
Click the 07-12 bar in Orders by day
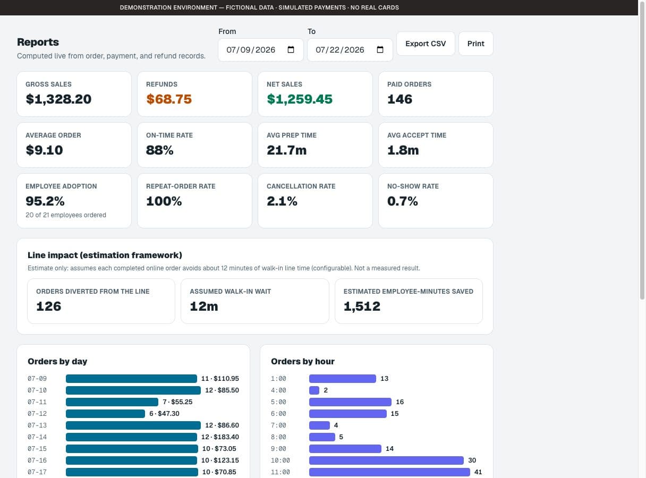(105, 414)
